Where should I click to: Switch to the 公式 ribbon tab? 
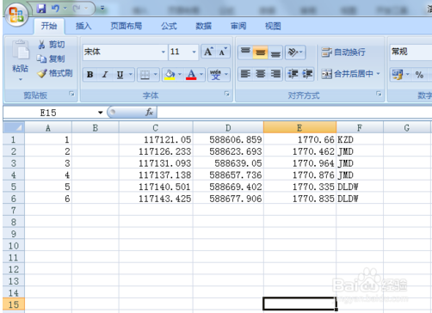coord(169,26)
